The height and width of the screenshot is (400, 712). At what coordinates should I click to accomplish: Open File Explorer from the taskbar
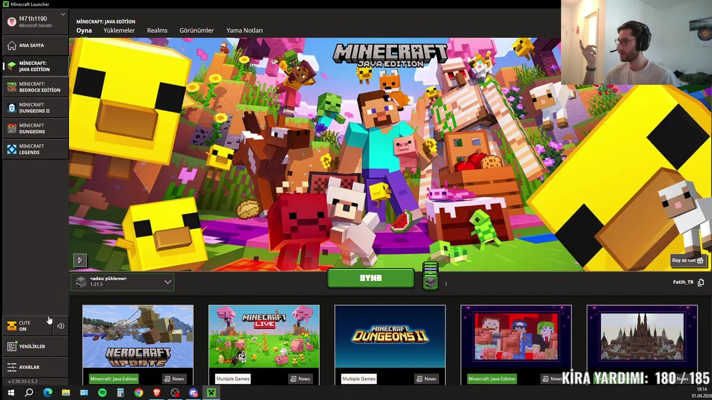(x=66, y=393)
